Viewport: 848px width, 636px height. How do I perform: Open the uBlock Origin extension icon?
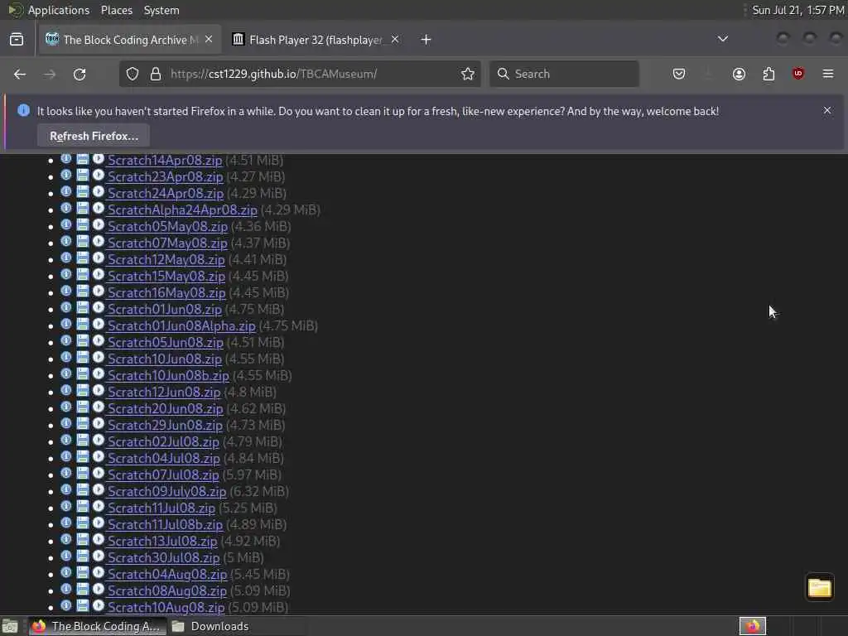798,74
